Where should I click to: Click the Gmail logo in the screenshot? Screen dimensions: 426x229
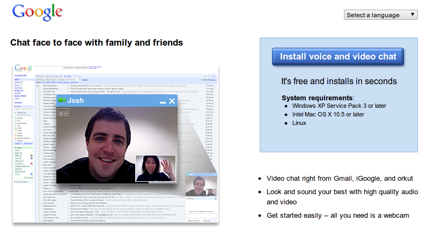(23, 68)
